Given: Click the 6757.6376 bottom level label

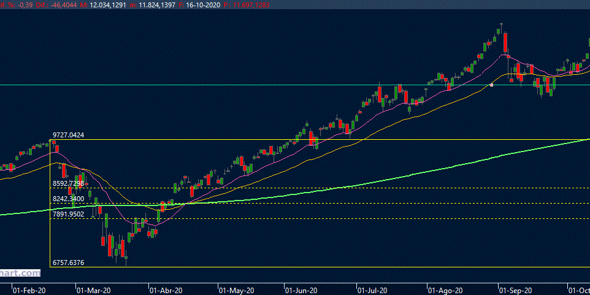Looking at the screenshot, I should [68, 262].
